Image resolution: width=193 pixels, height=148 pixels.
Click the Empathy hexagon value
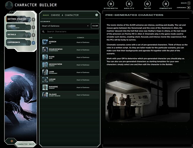[166, 4]
